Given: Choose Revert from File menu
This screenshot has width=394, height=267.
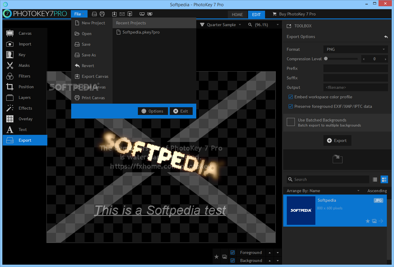Looking at the screenshot, I should 92,66.
